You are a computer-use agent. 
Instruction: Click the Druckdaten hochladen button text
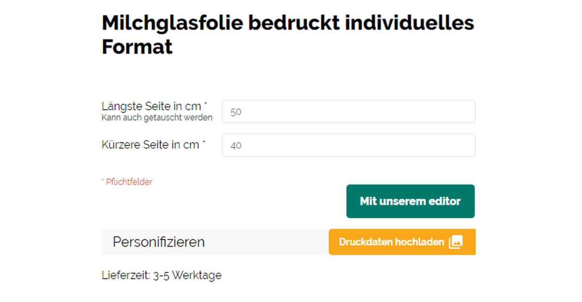(x=391, y=242)
